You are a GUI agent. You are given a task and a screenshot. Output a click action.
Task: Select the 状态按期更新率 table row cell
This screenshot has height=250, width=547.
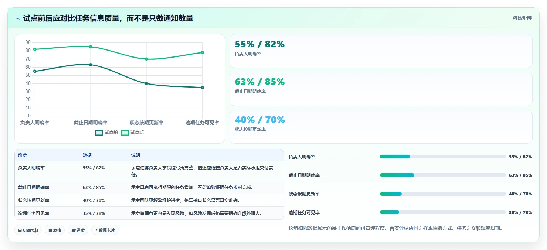[34, 200]
